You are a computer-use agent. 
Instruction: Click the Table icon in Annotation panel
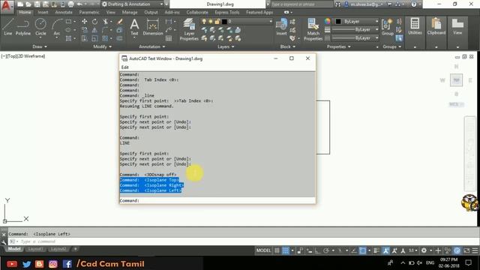169,38
